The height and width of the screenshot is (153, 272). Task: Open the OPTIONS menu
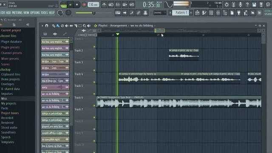(x=35, y=13)
